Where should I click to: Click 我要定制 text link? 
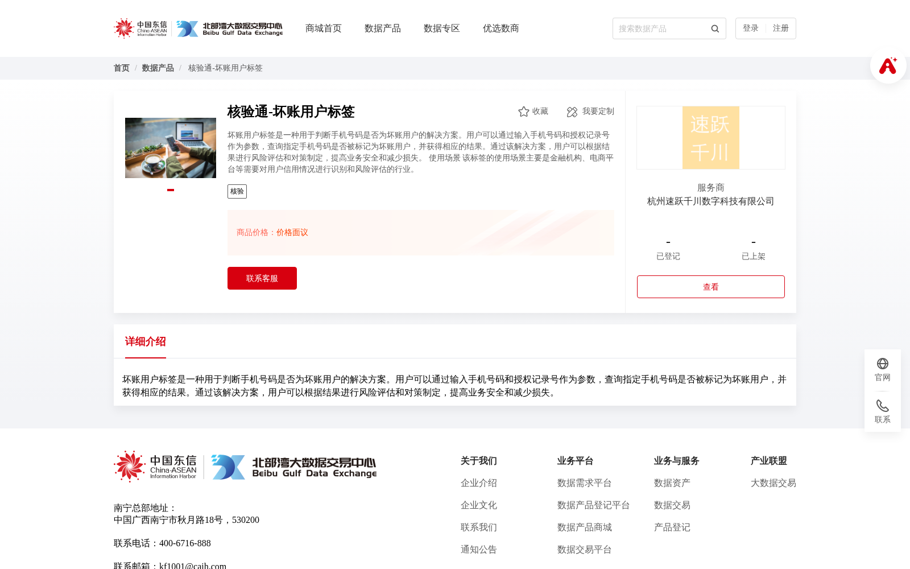pos(598,112)
